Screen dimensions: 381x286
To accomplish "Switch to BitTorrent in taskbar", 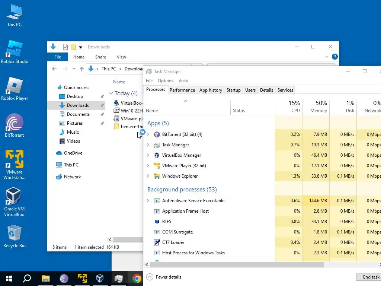I will [x=64, y=279].
